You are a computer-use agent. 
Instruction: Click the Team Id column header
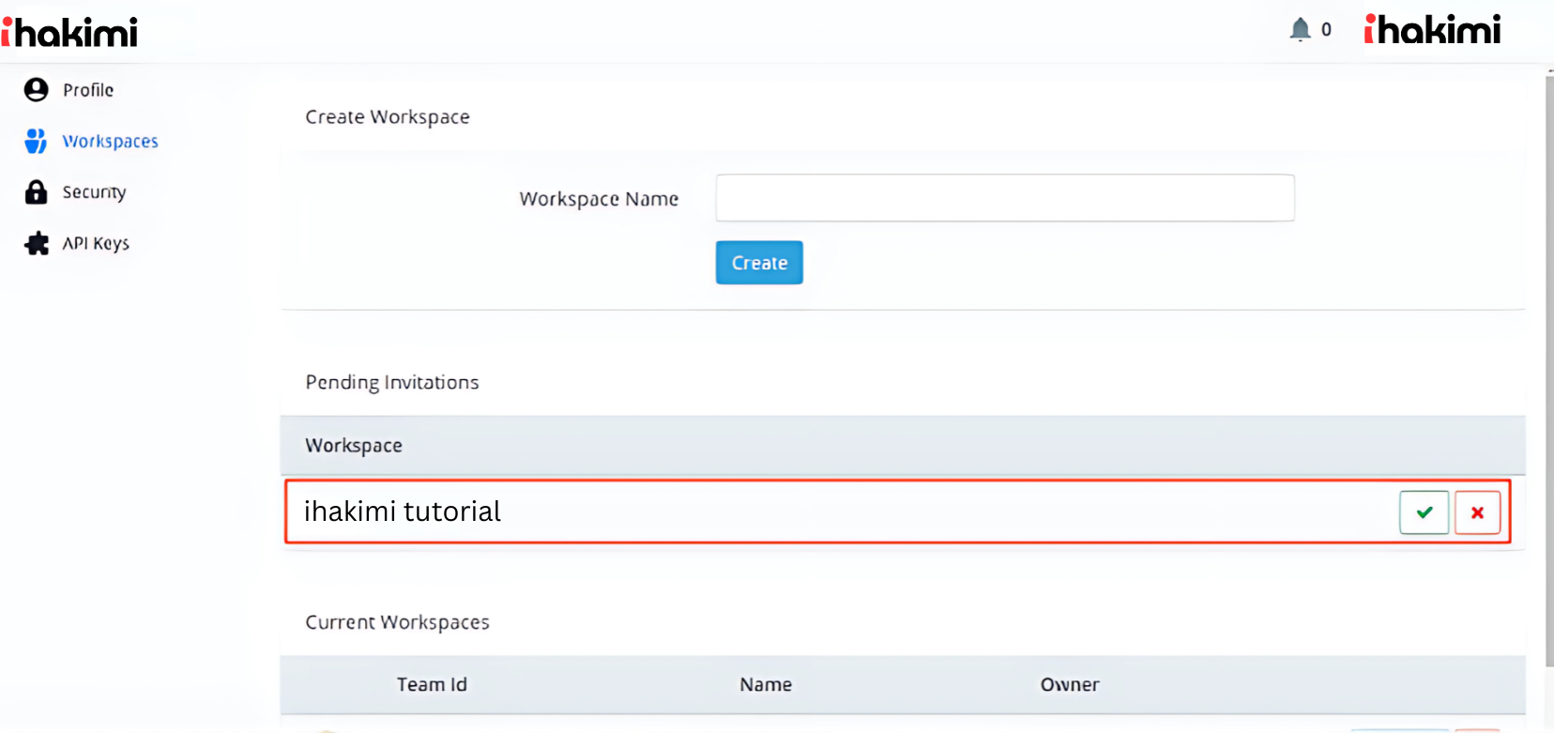click(432, 685)
